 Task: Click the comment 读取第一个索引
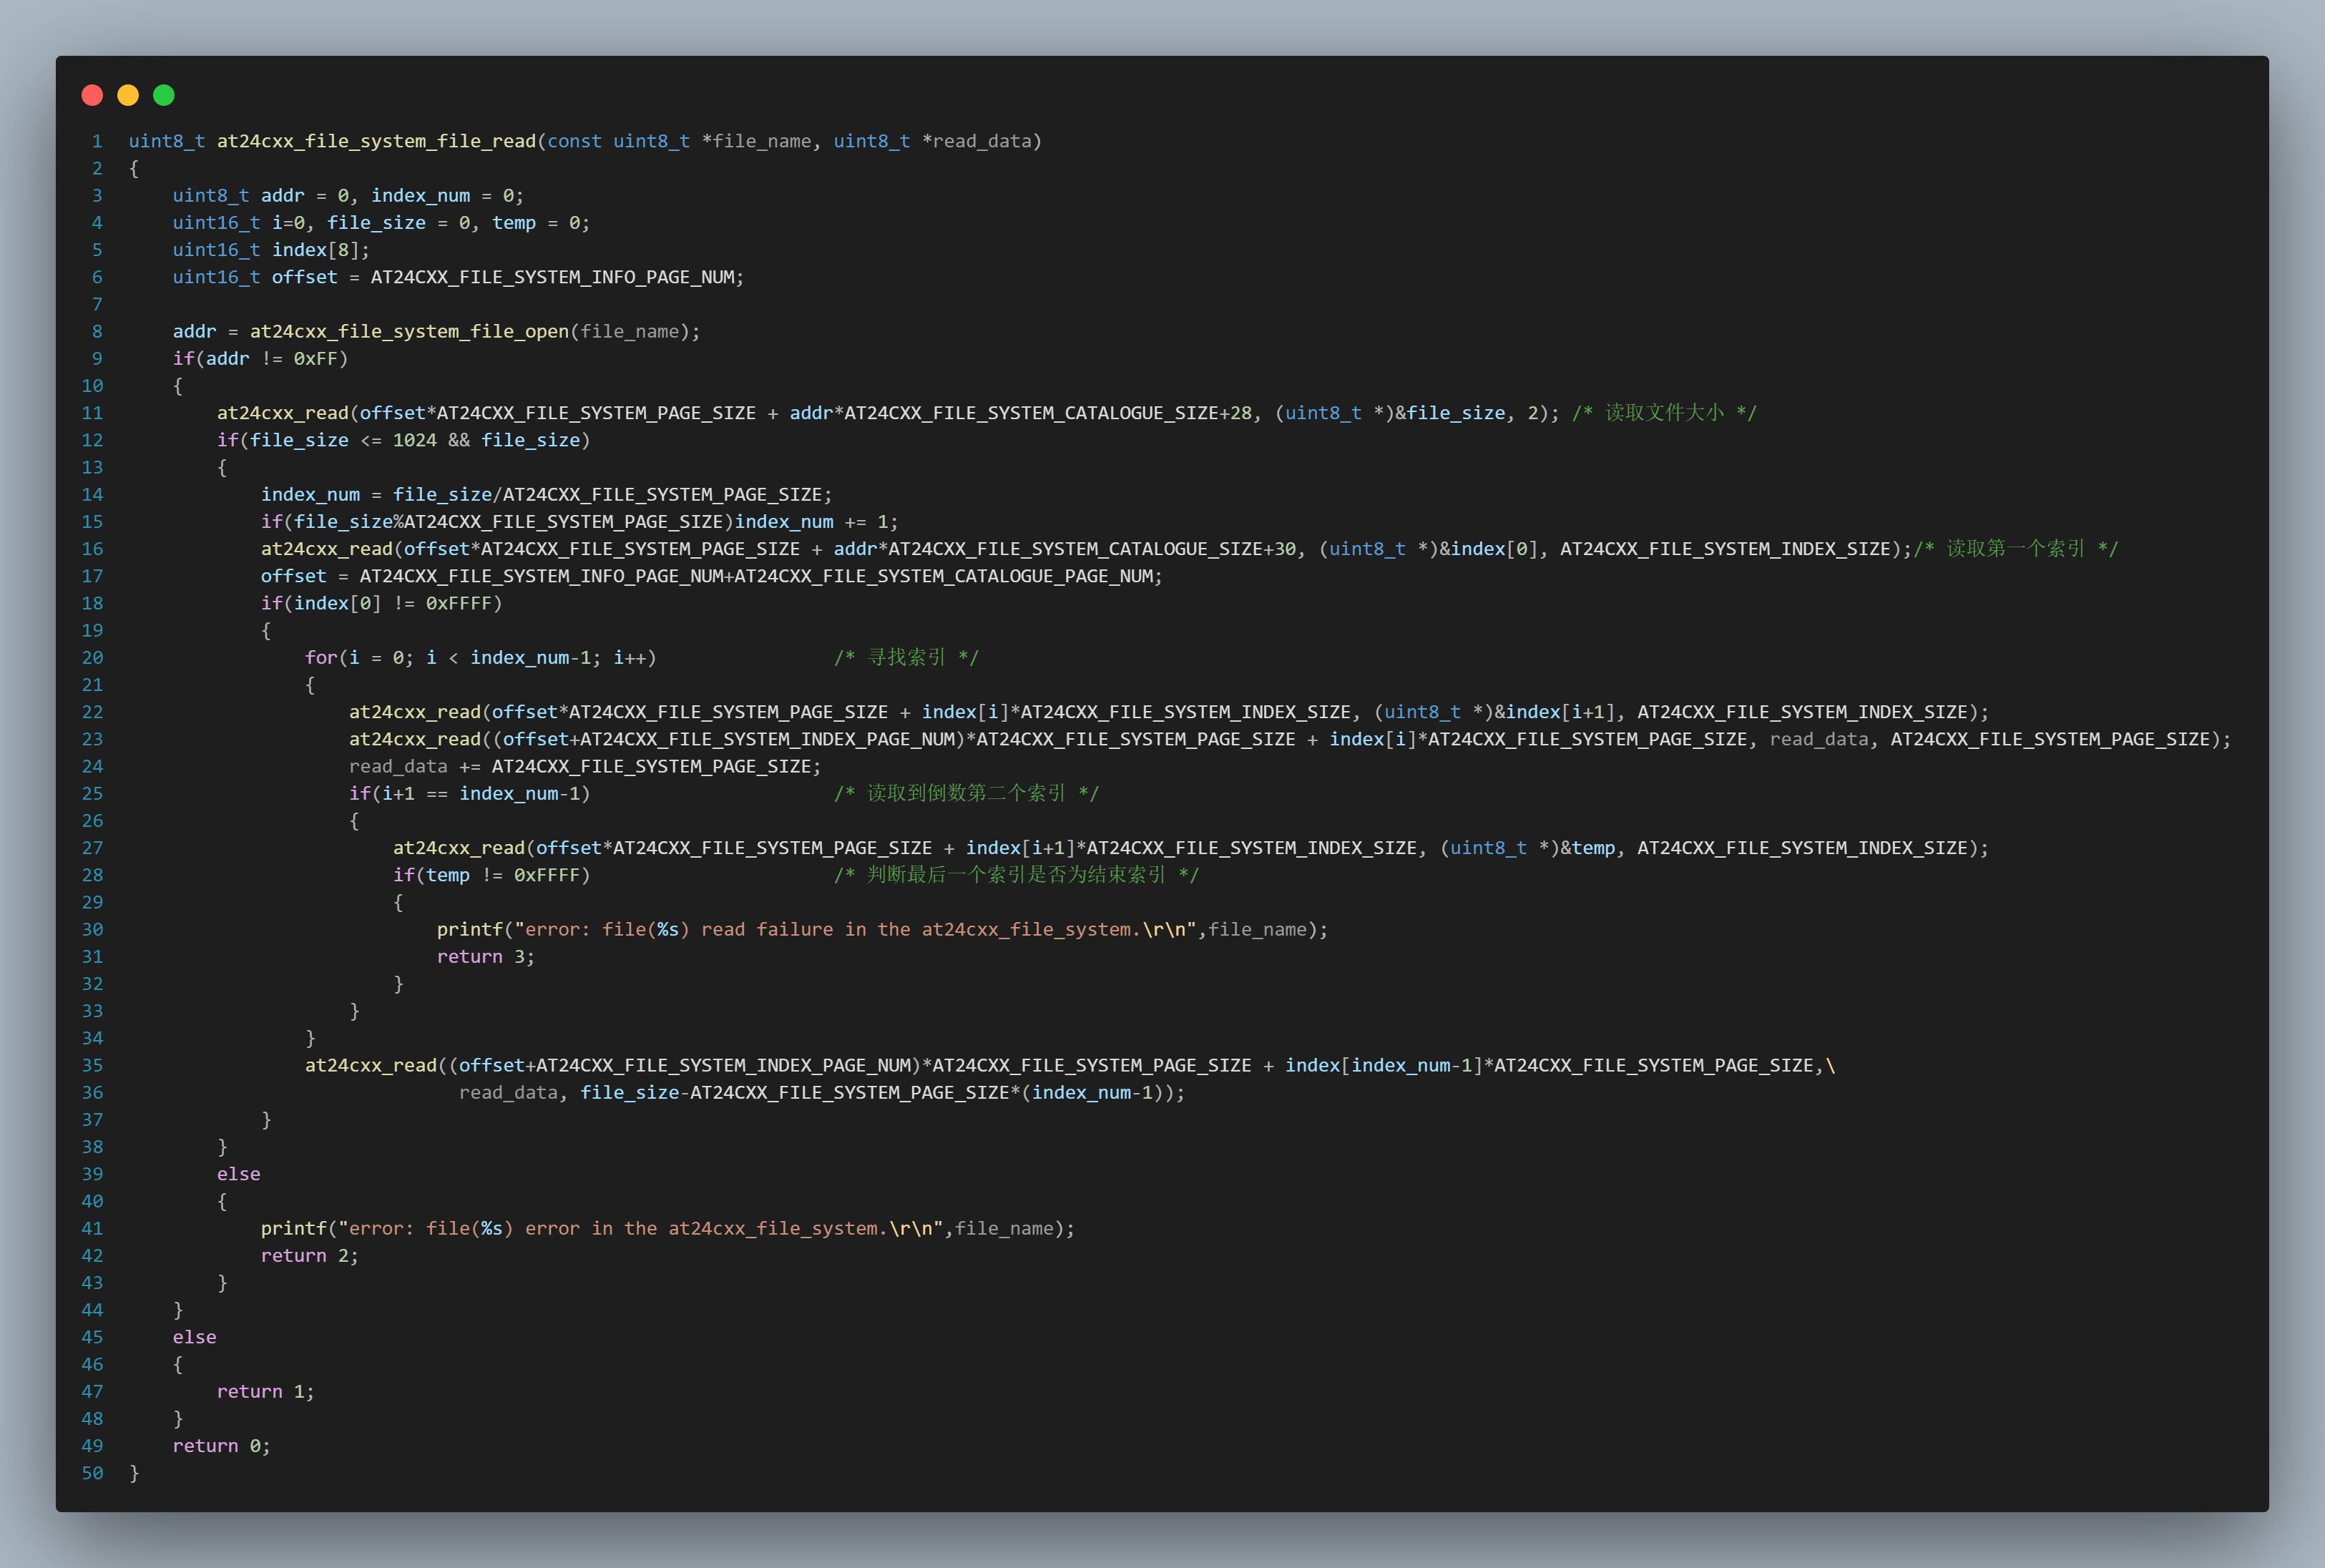tap(2016, 549)
